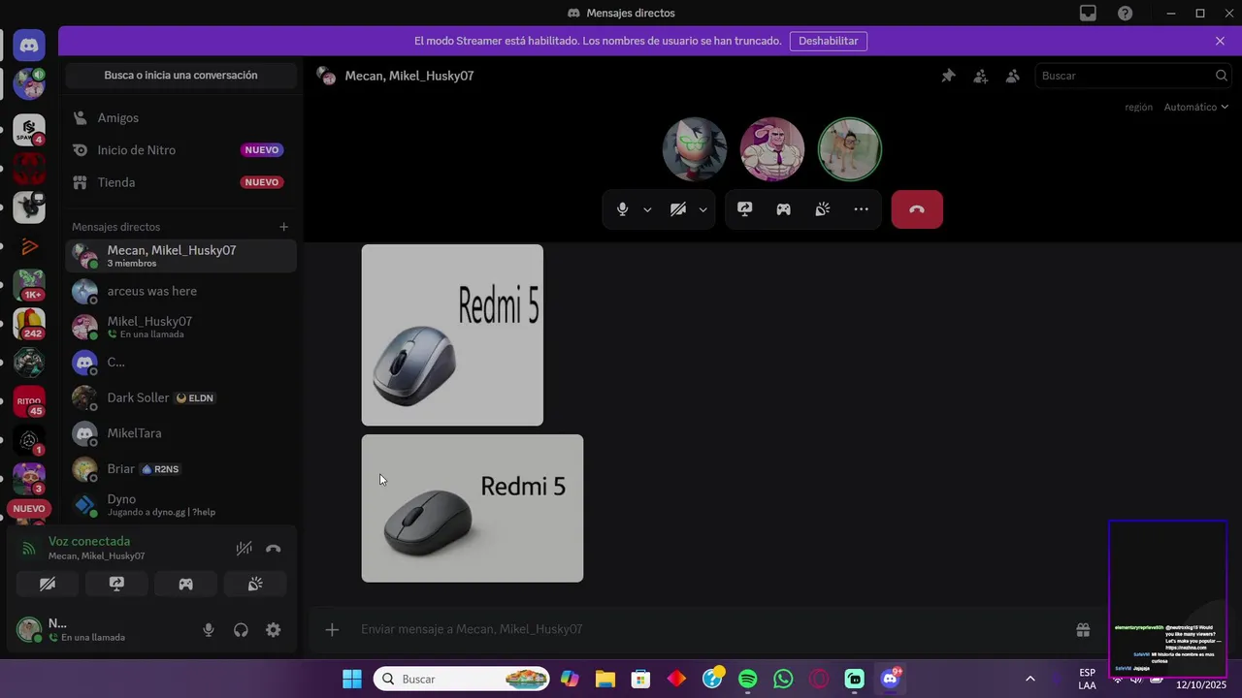
Task: Open Windows Start menu
Action: click(352, 679)
